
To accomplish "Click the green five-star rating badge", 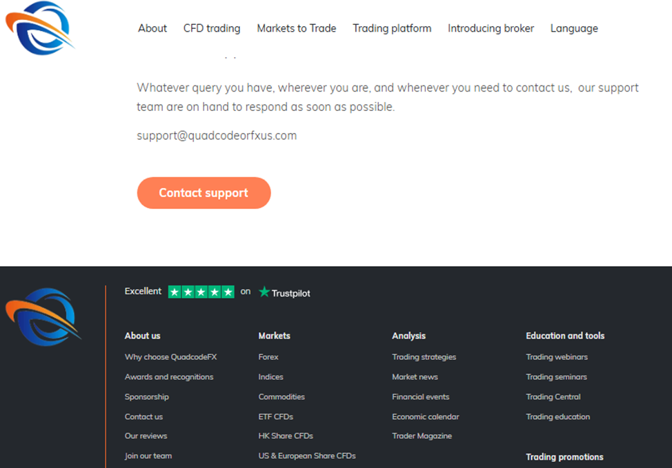I will point(201,292).
